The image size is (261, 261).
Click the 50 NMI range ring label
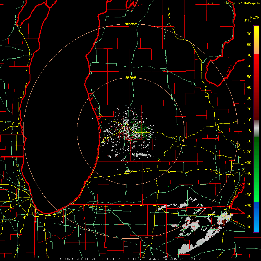click(x=130, y=77)
